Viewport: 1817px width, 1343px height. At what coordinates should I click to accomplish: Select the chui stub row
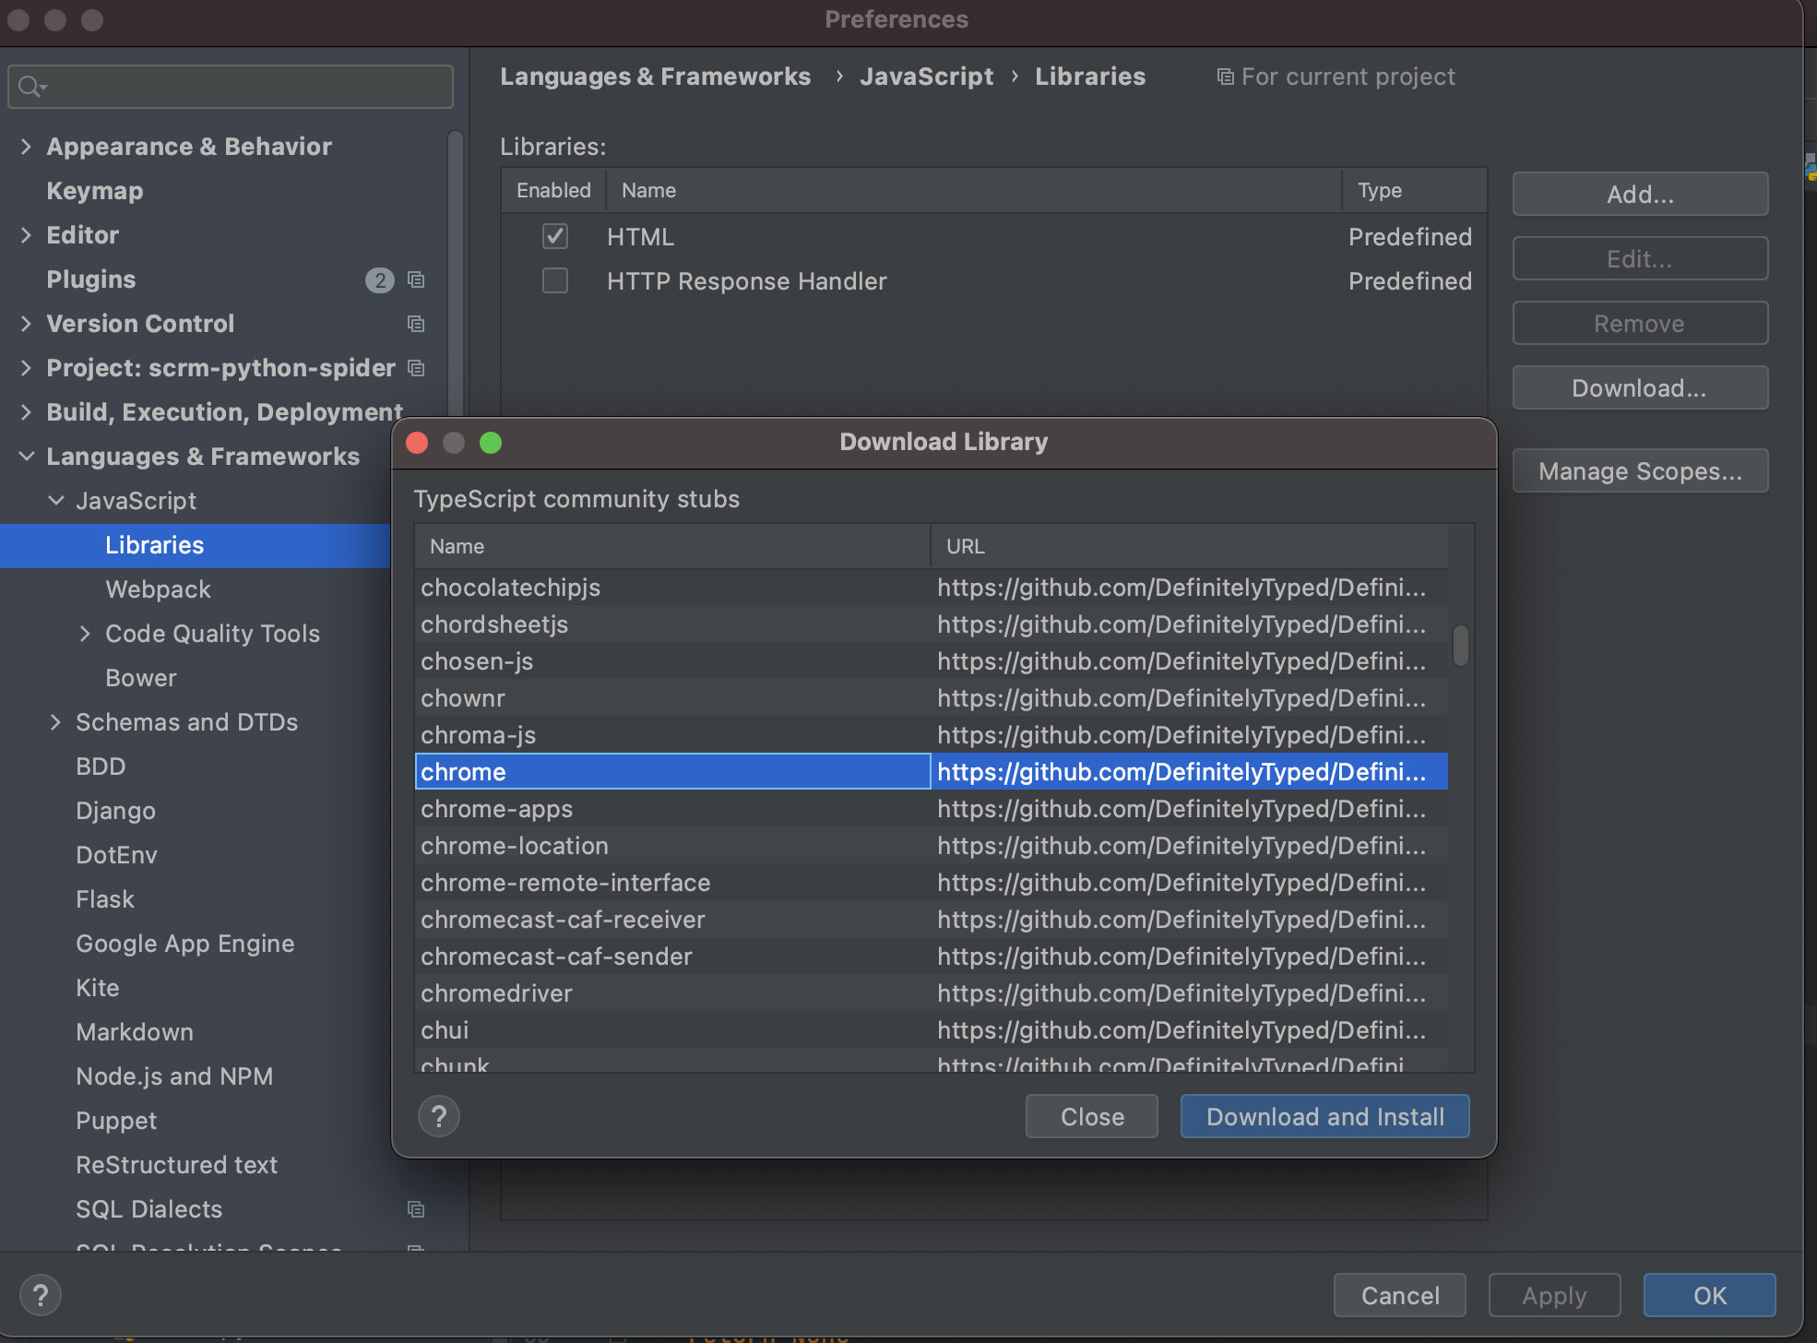[x=932, y=1030]
